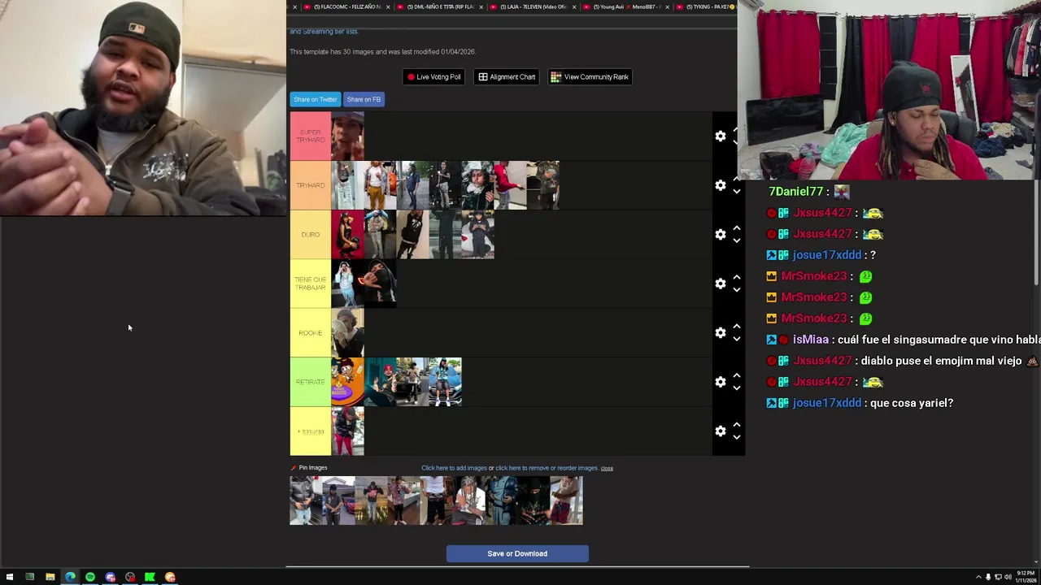Open settings gear for the bottom tier row
Screen dimensions: 1041x585
pyautogui.click(x=720, y=431)
